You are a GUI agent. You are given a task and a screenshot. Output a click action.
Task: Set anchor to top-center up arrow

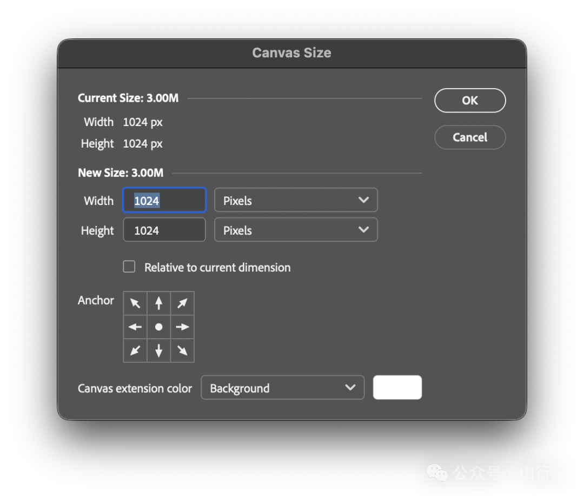click(158, 303)
